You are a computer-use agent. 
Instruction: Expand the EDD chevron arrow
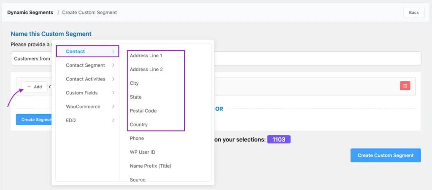(113, 120)
